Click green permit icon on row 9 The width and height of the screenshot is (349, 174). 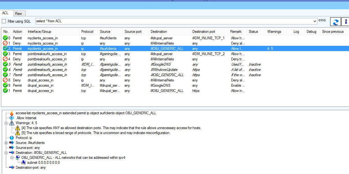[x=5, y=85]
